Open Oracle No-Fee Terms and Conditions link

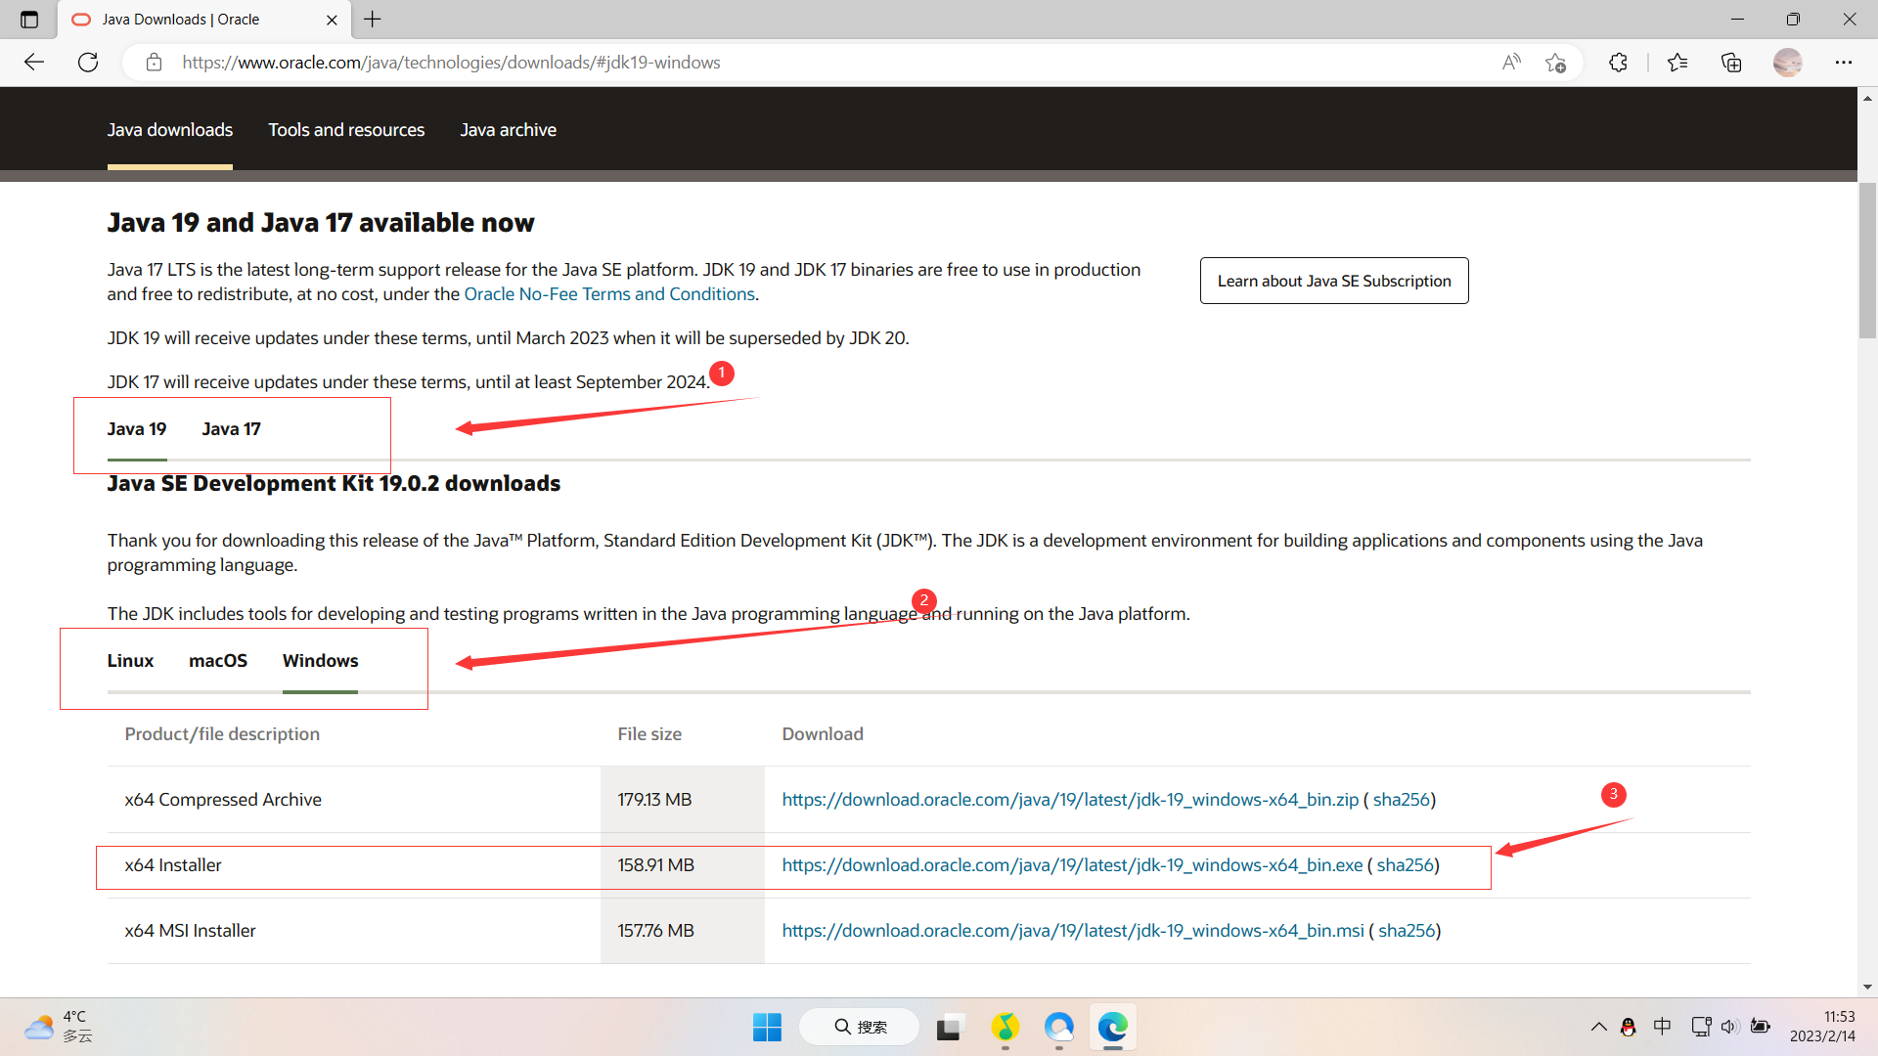609,294
